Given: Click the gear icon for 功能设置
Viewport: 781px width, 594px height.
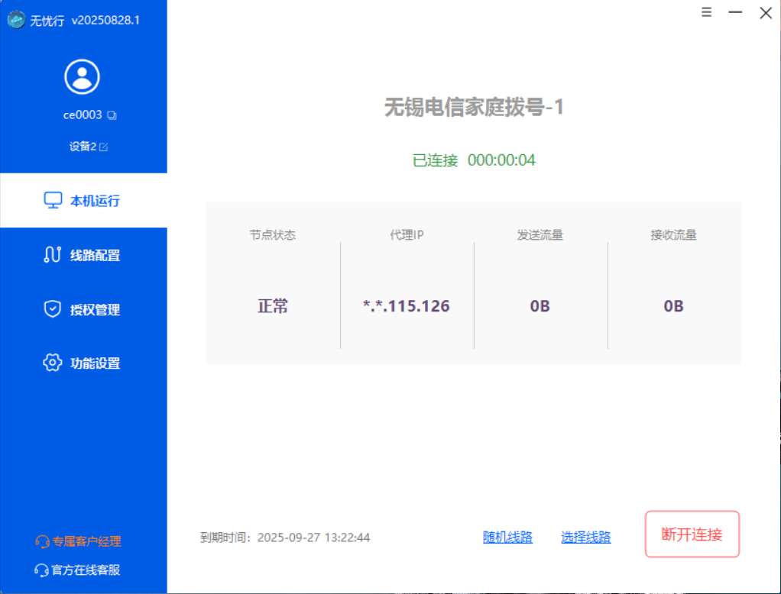Looking at the screenshot, I should pyautogui.click(x=52, y=363).
